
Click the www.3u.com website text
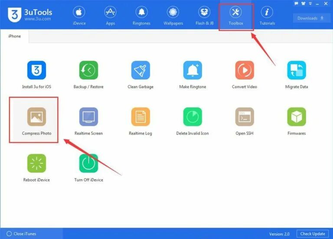coord(38,19)
